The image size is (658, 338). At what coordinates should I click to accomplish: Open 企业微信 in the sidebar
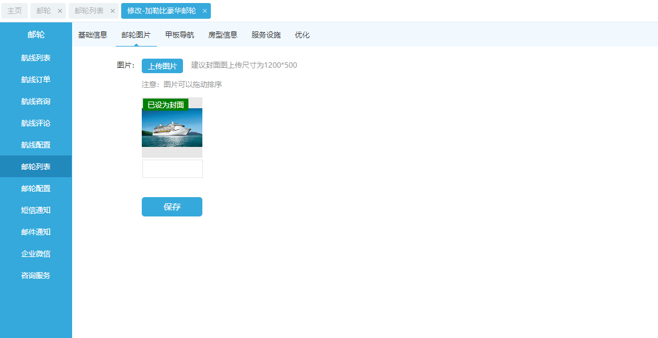pos(36,254)
